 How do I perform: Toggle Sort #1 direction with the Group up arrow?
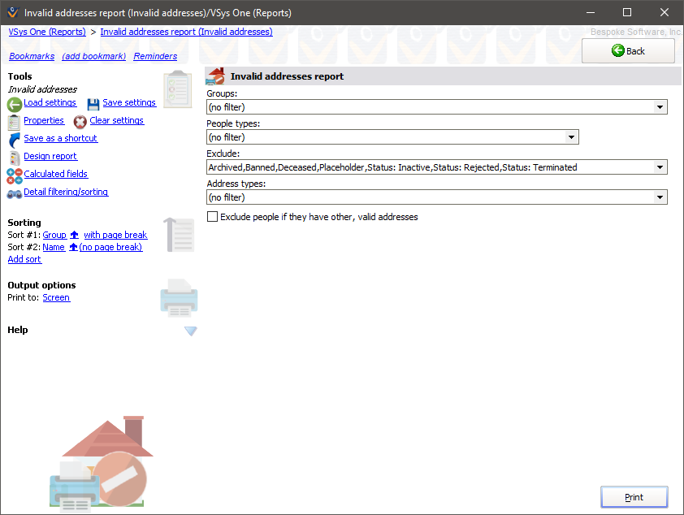point(74,234)
